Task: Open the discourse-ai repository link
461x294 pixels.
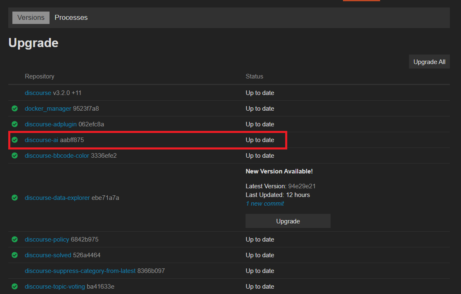Action: click(x=41, y=140)
